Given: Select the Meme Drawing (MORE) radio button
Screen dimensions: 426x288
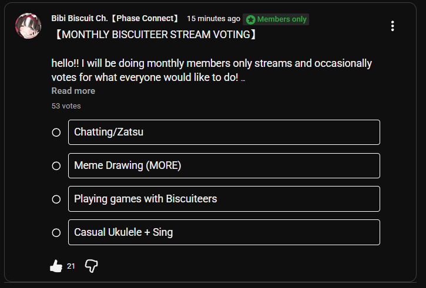Looking at the screenshot, I should tap(56, 165).
